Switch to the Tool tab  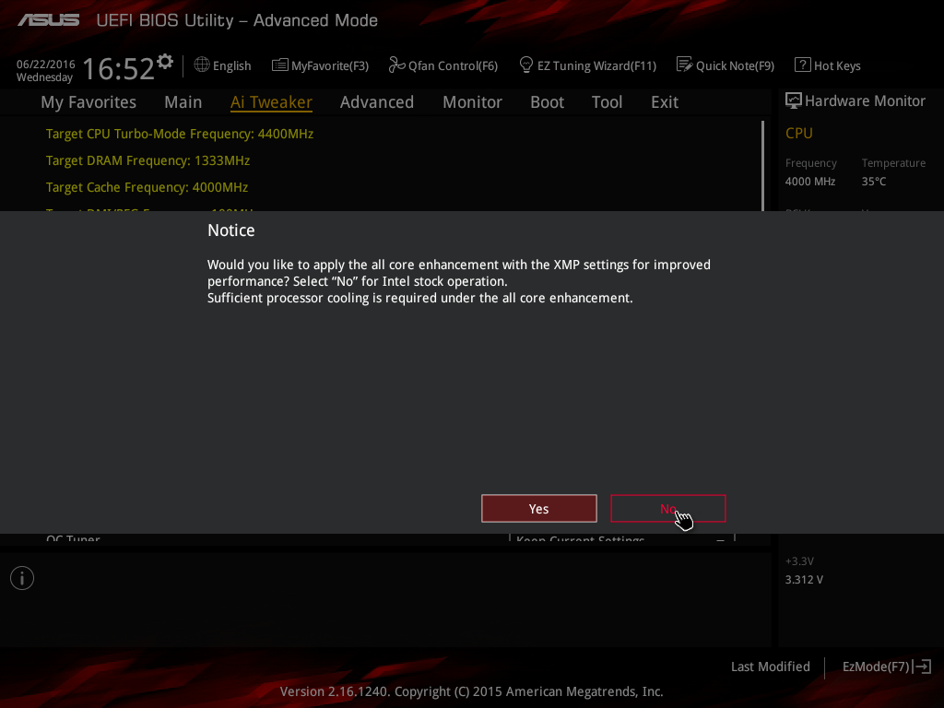pyautogui.click(x=607, y=102)
